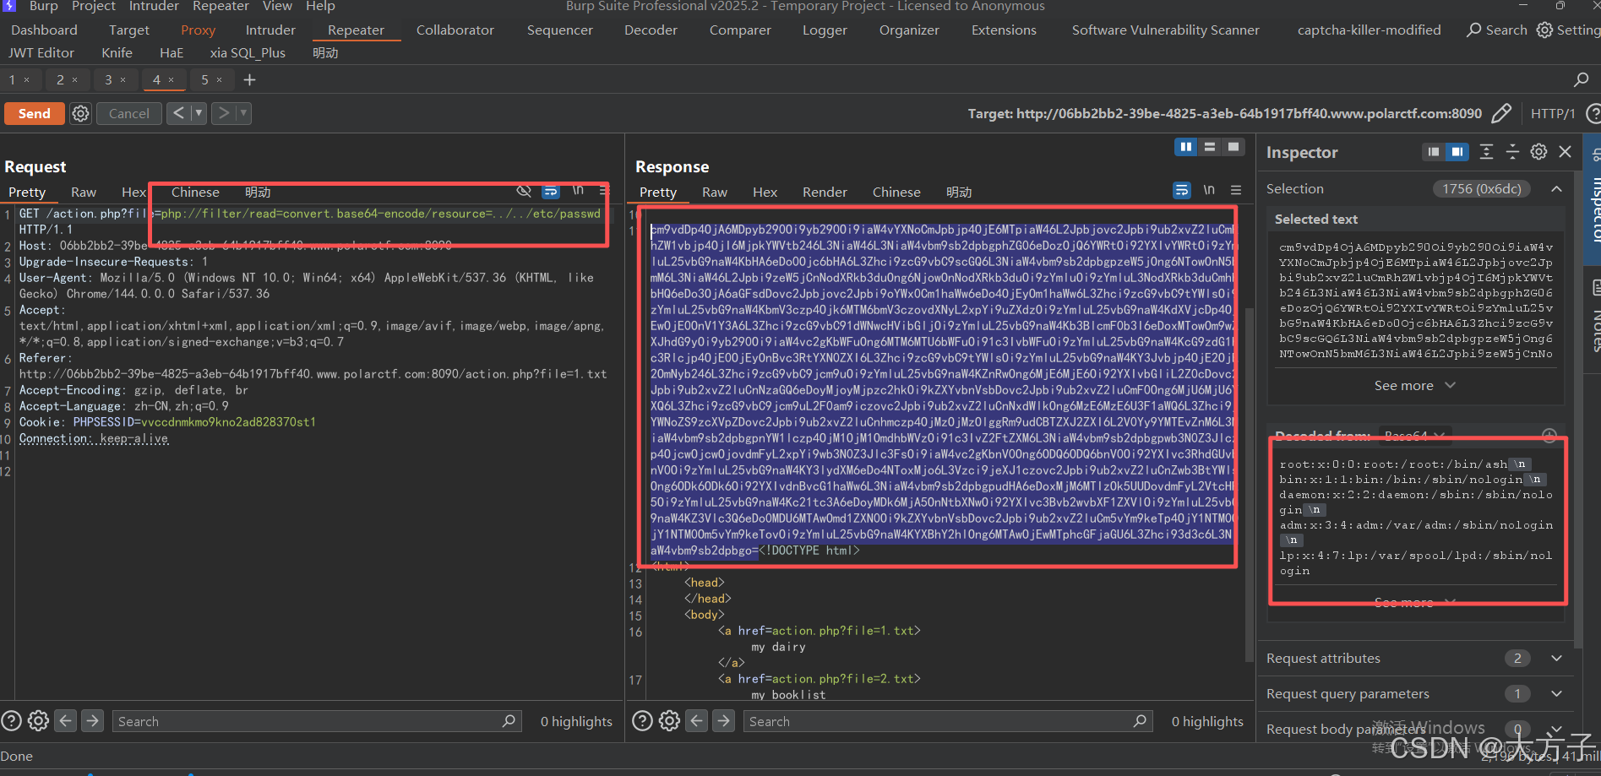Go to previous match in Request search
Screen dimensions: 1601x776
click(66, 721)
